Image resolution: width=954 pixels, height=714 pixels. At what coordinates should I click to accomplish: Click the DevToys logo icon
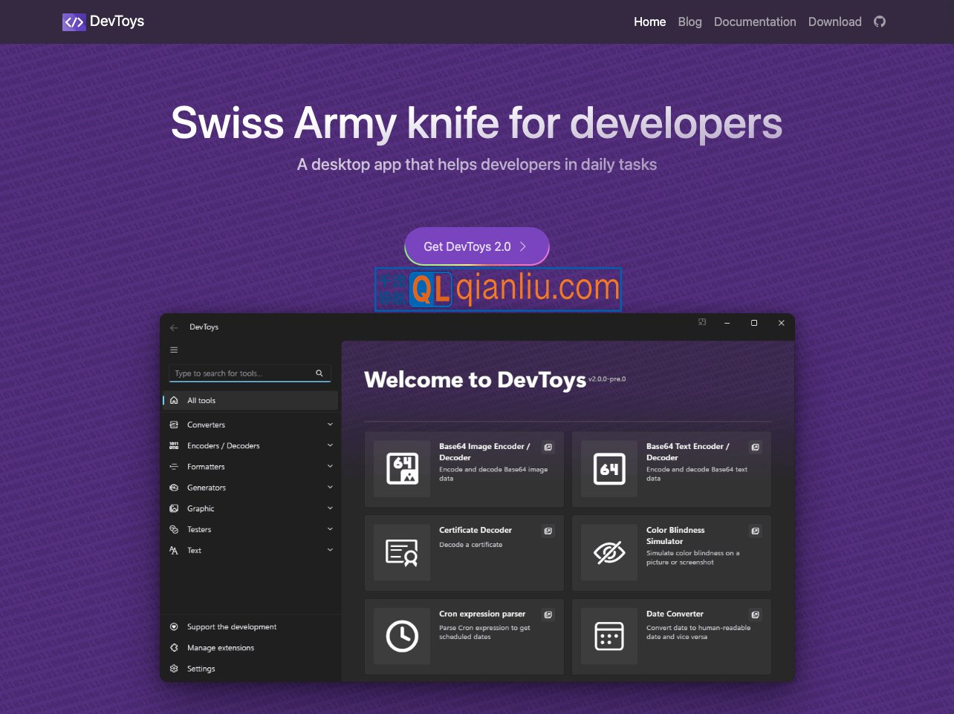coord(74,22)
